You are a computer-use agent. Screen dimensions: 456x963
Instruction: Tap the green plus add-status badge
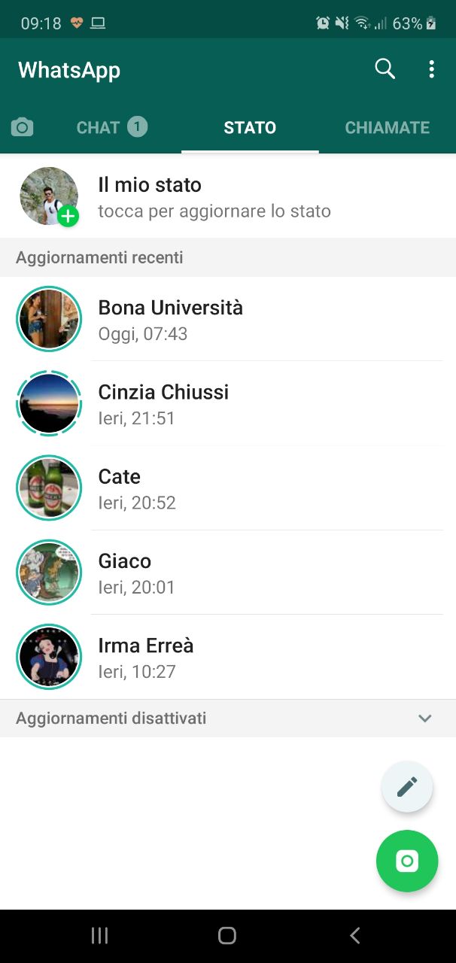pos(68,217)
